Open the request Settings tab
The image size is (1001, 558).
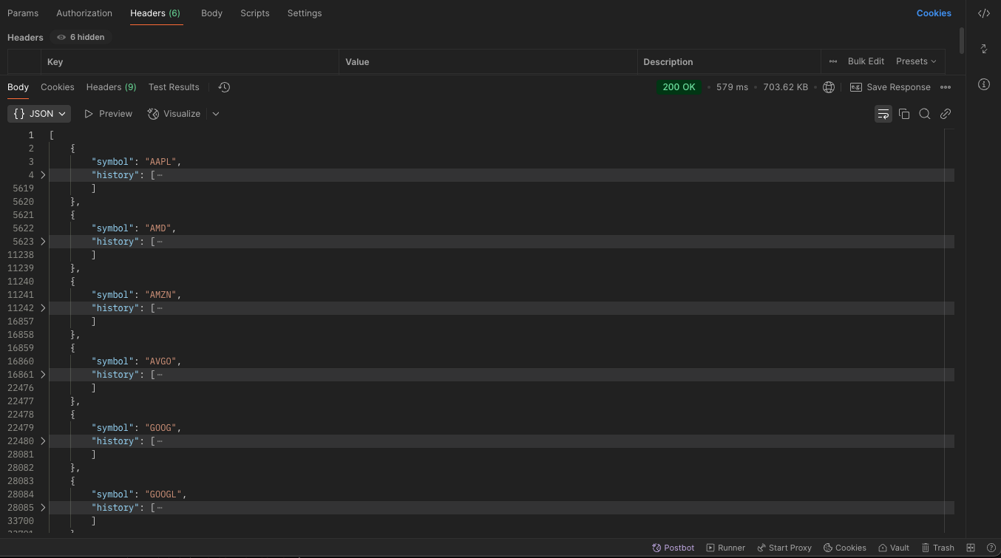pos(305,13)
